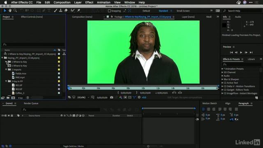
Task: Open the Apple menu
Action: tap(5, 2)
